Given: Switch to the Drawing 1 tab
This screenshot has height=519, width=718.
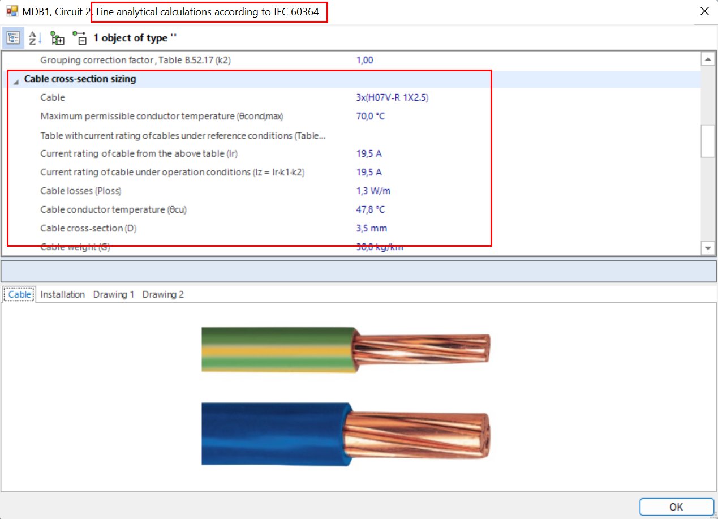Looking at the screenshot, I should 113,294.
